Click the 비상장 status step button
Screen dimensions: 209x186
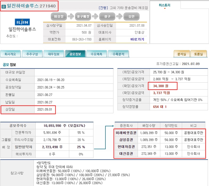[59, 17]
